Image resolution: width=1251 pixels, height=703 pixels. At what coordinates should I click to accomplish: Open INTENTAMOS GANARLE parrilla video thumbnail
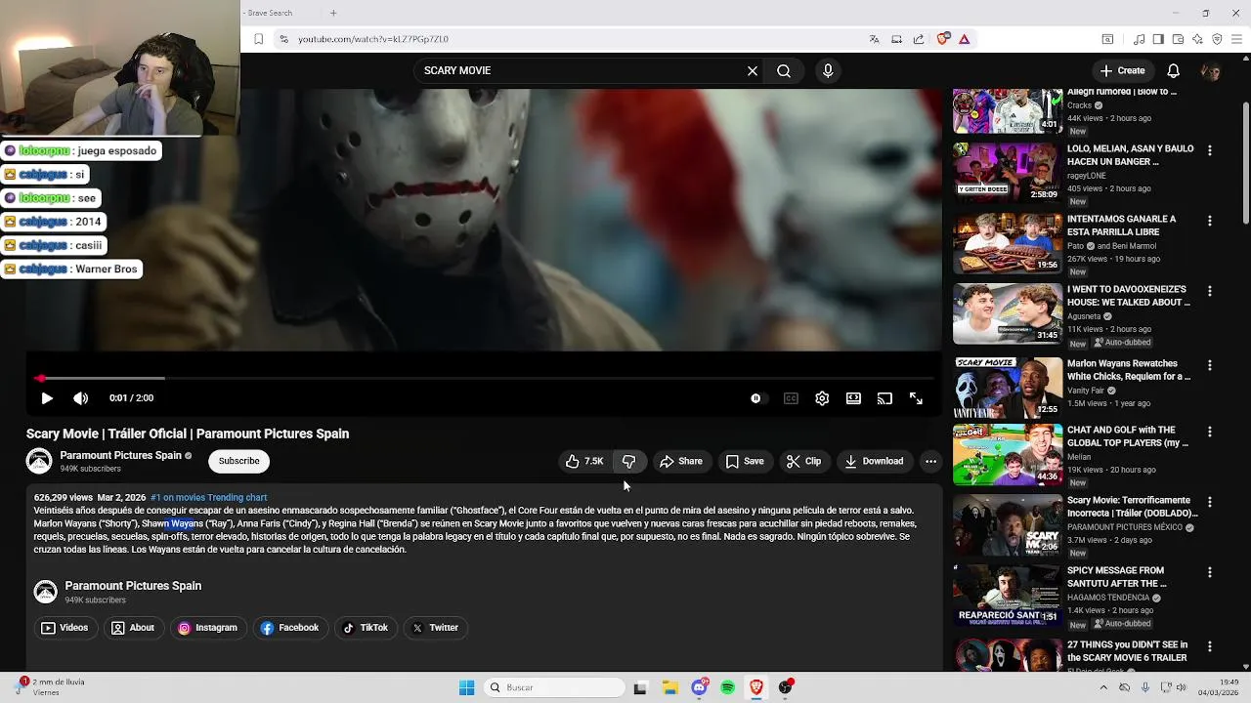(1008, 243)
